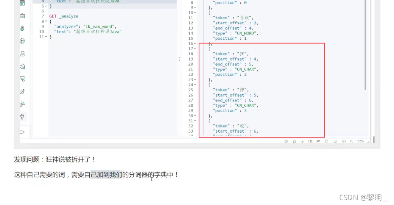Click the window icon in status bar
Image resolution: width=394 pixels, height=205 pixels.
tap(335, 141)
